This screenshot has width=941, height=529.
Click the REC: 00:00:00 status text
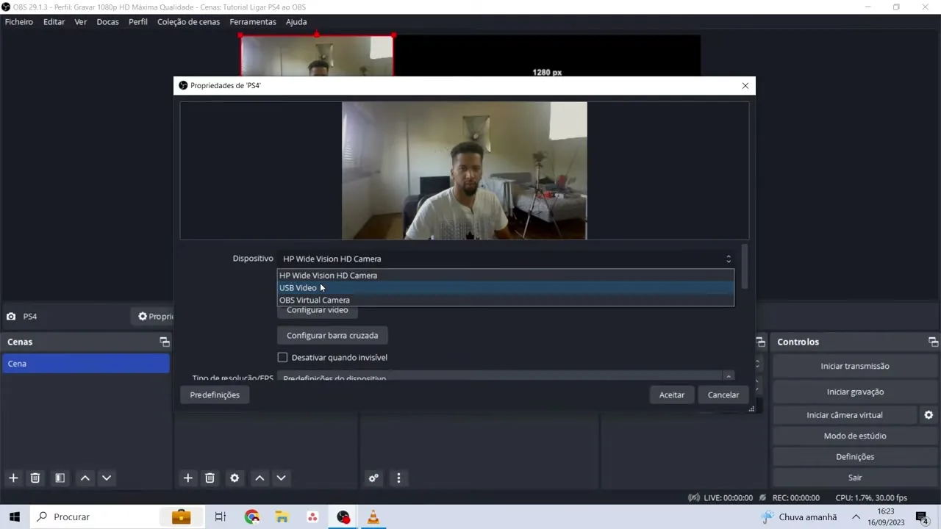click(795, 497)
